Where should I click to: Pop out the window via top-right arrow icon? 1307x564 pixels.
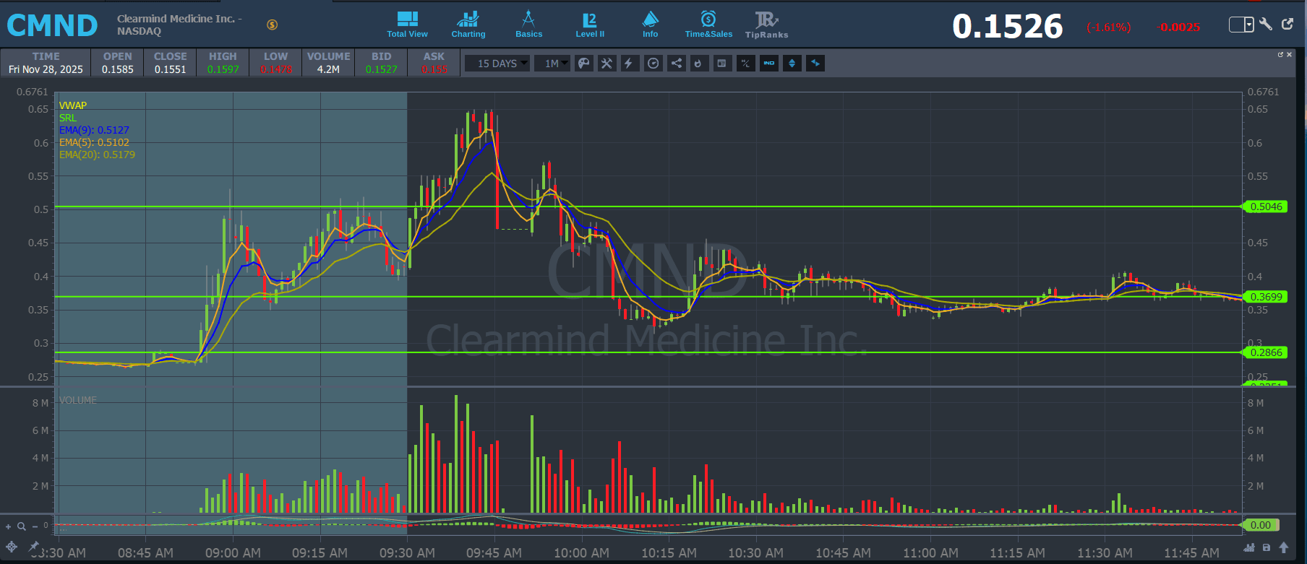[1287, 24]
